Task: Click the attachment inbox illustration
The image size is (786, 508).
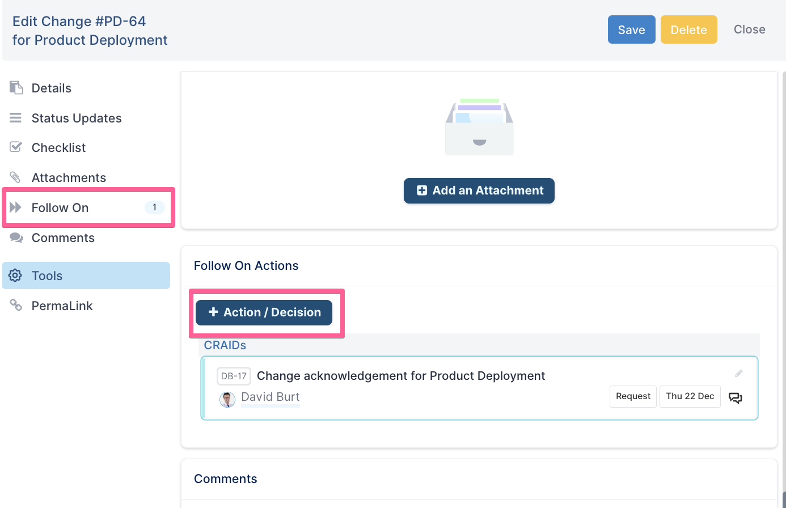Action: 479,127
